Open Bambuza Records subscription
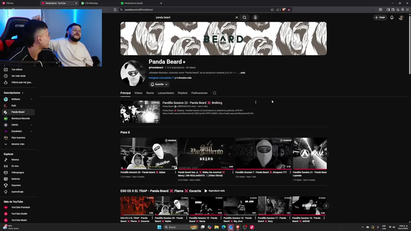411x231 pixels. point(18,118)
